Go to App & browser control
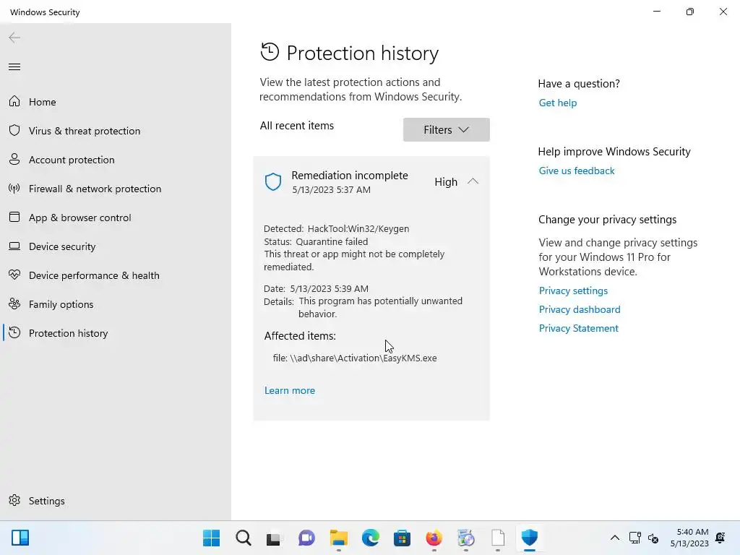The width and height of the screenshot is (740, 555). tap(79, 218)
